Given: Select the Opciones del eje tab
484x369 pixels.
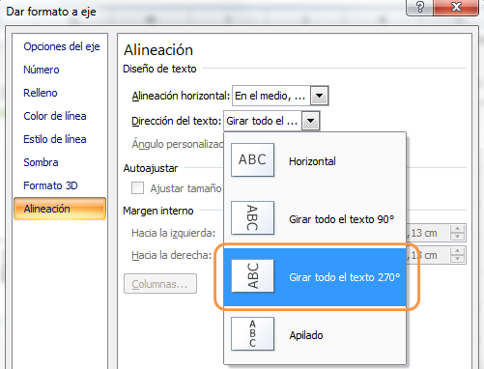Looking at the screenshot, I should 62,46.
